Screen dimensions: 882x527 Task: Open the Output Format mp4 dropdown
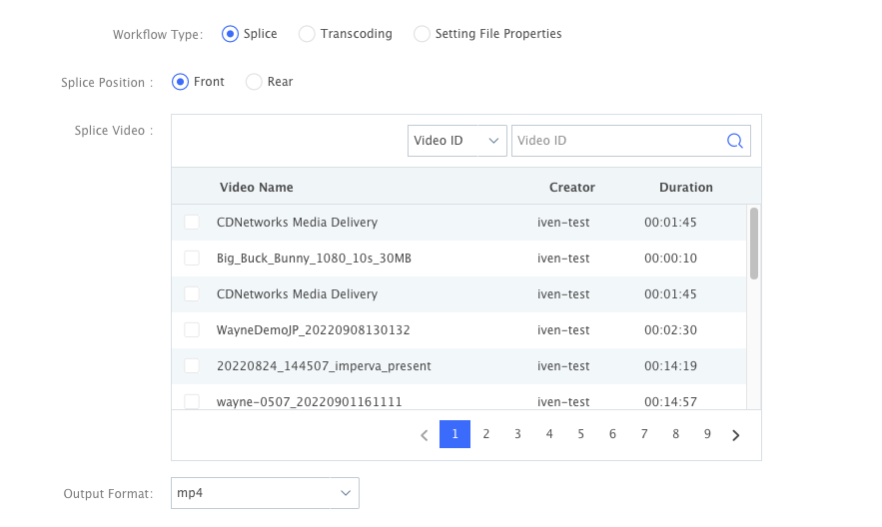(x=265, y=493)
